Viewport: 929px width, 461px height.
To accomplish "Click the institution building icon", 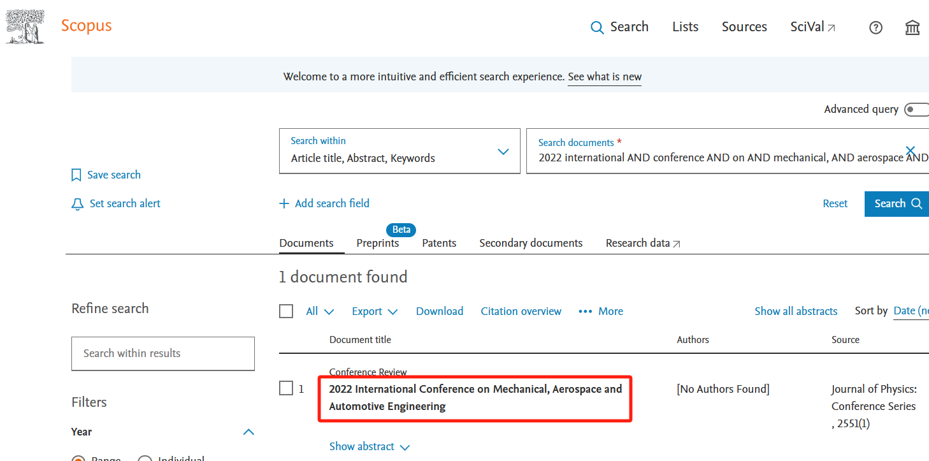I will coord(912,27).
